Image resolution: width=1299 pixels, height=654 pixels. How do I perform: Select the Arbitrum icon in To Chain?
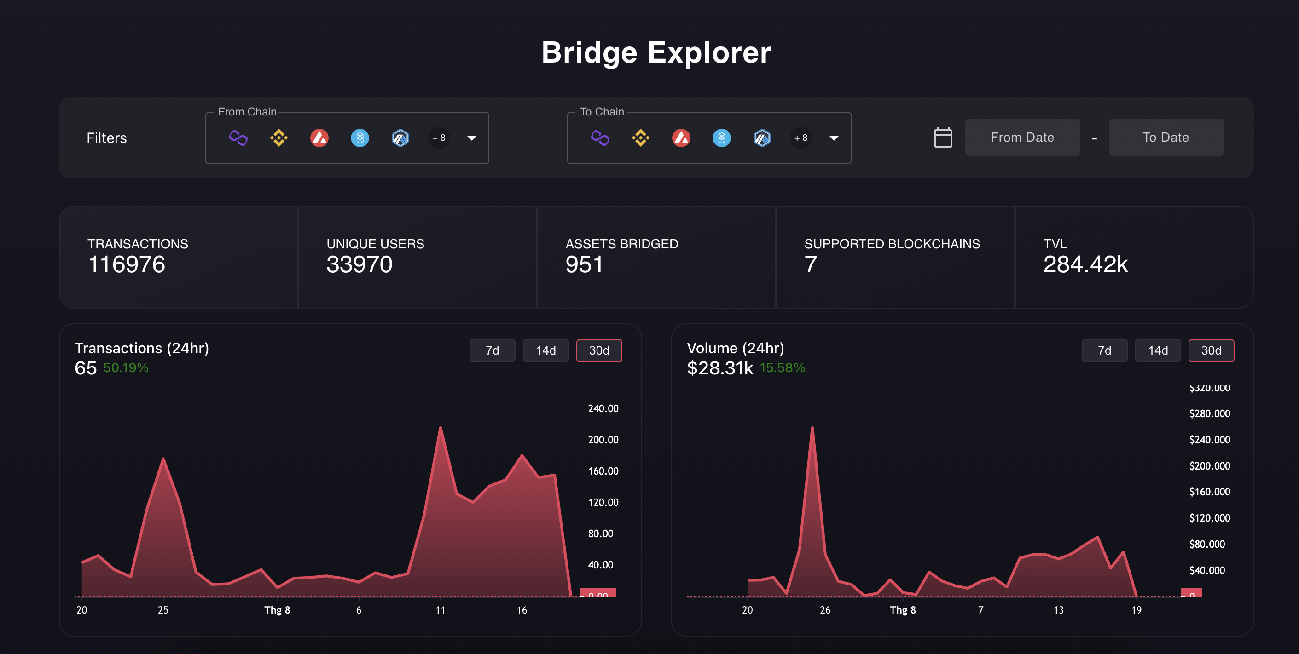click(x=762, y=138)
